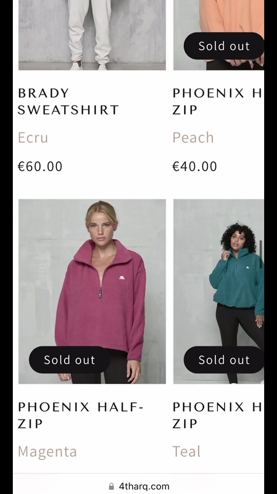Open the Brady Sweatshirt ecru product photo
Viewport: 277px width, 494px height.
pyautogui.click(x=92, y=35)
